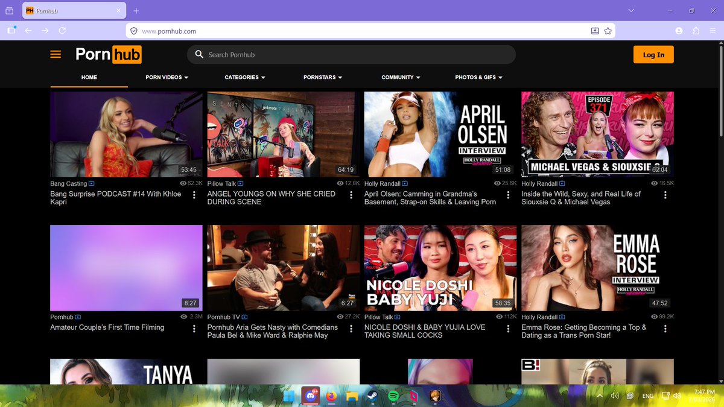Click the install app icon in address bar
The height and width of the screenshot is (407, 724).
pyautogui.click(x=595, y=31)
